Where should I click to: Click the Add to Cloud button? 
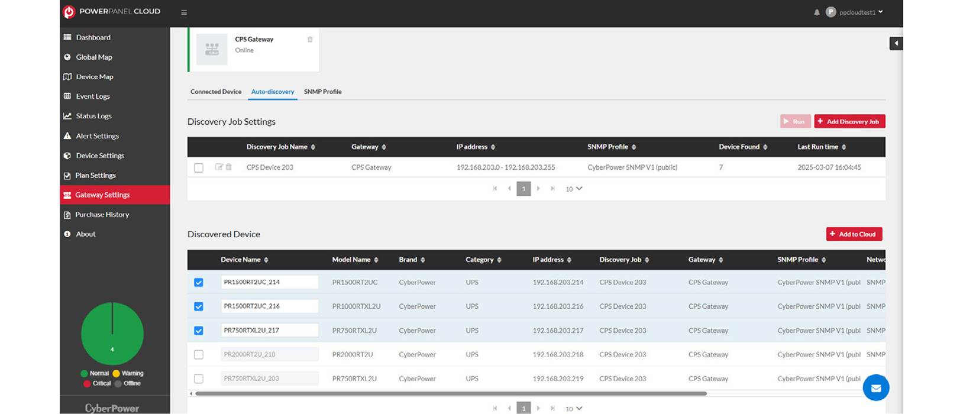pos(854,234)
